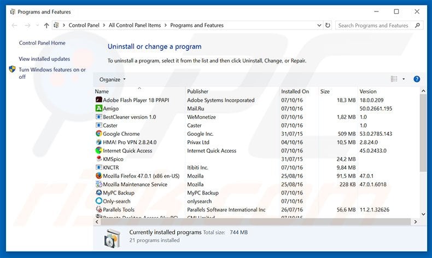432x258 pixels.
Task: Click the MyPC Backup icon
Action: click(98, 192)
